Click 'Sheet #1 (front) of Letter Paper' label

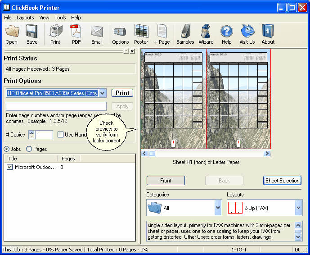point(206,162)
